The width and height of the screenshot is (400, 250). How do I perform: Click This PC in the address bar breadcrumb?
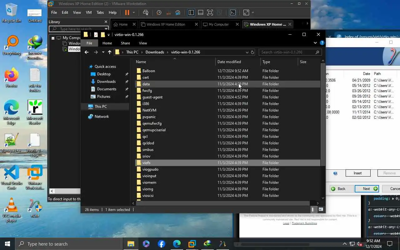(x=132, y=52)
